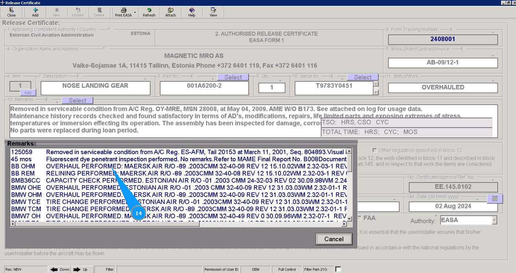Click the Description field NOSE LANDING GEAR
The width and height of the screenshot is (516, 273).
(x=95, y=88)
